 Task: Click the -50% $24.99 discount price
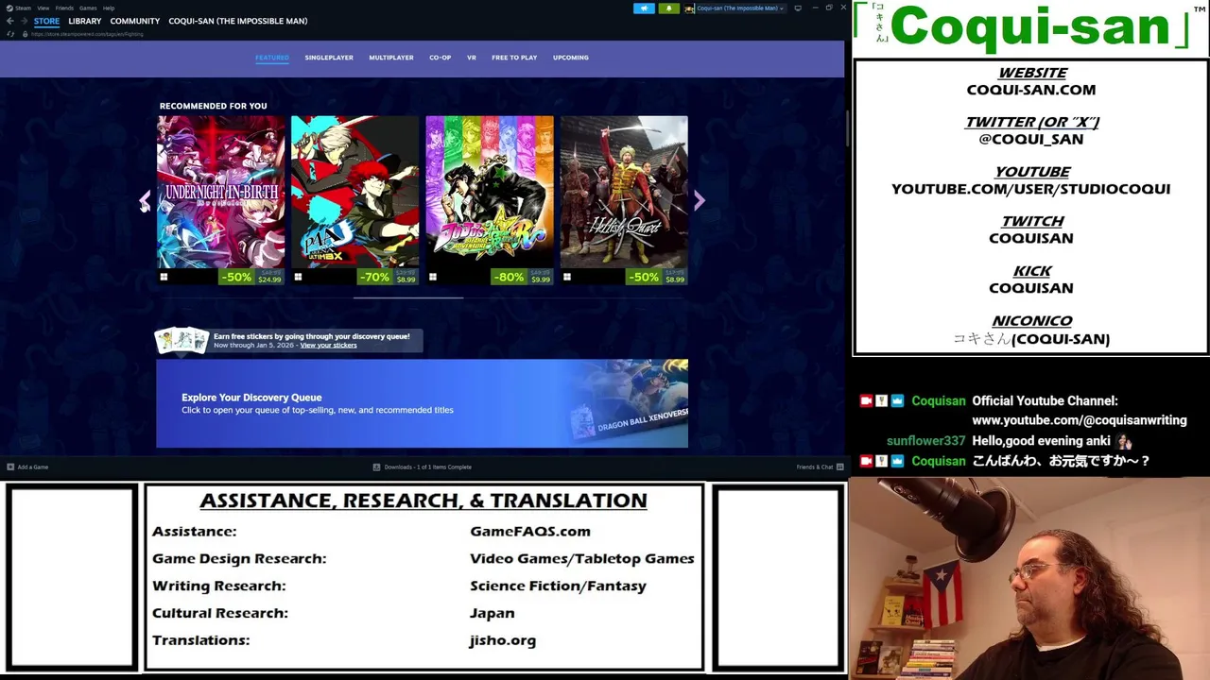(x=251, y=277)
